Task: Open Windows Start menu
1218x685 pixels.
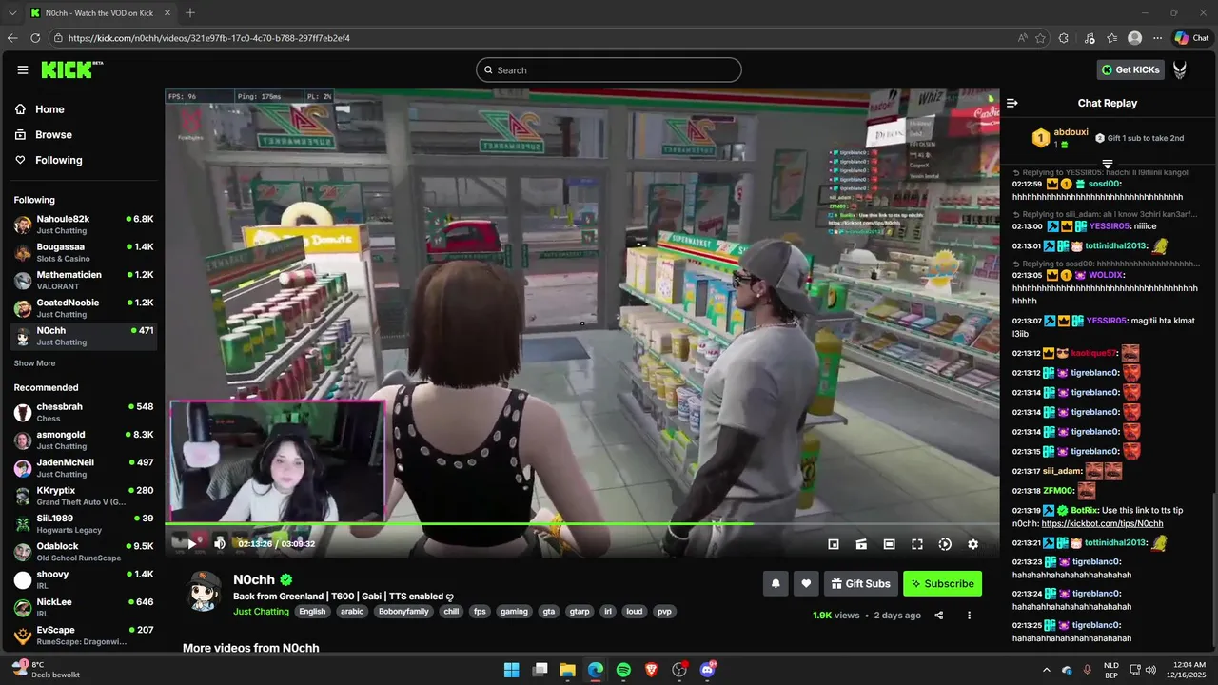Action: coord(512,670)
